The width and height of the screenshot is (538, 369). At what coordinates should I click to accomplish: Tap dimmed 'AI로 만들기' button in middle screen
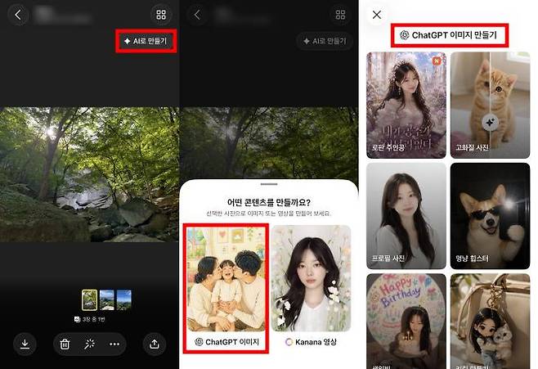coord(325,41)
